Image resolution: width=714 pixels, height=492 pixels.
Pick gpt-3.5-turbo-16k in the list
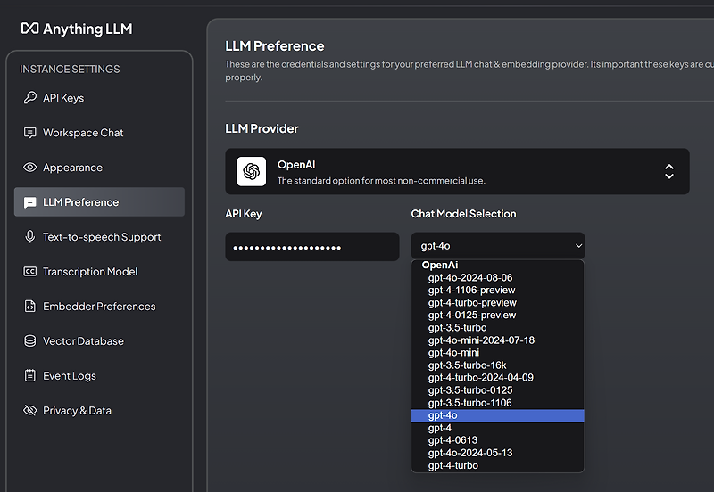(x=467, y=365)
